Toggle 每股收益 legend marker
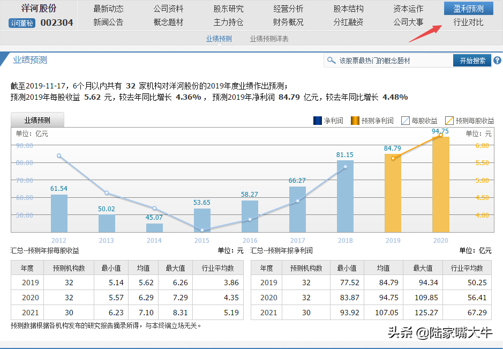The height and width of the screenshot is (349, 503). (x=406, y=121)
